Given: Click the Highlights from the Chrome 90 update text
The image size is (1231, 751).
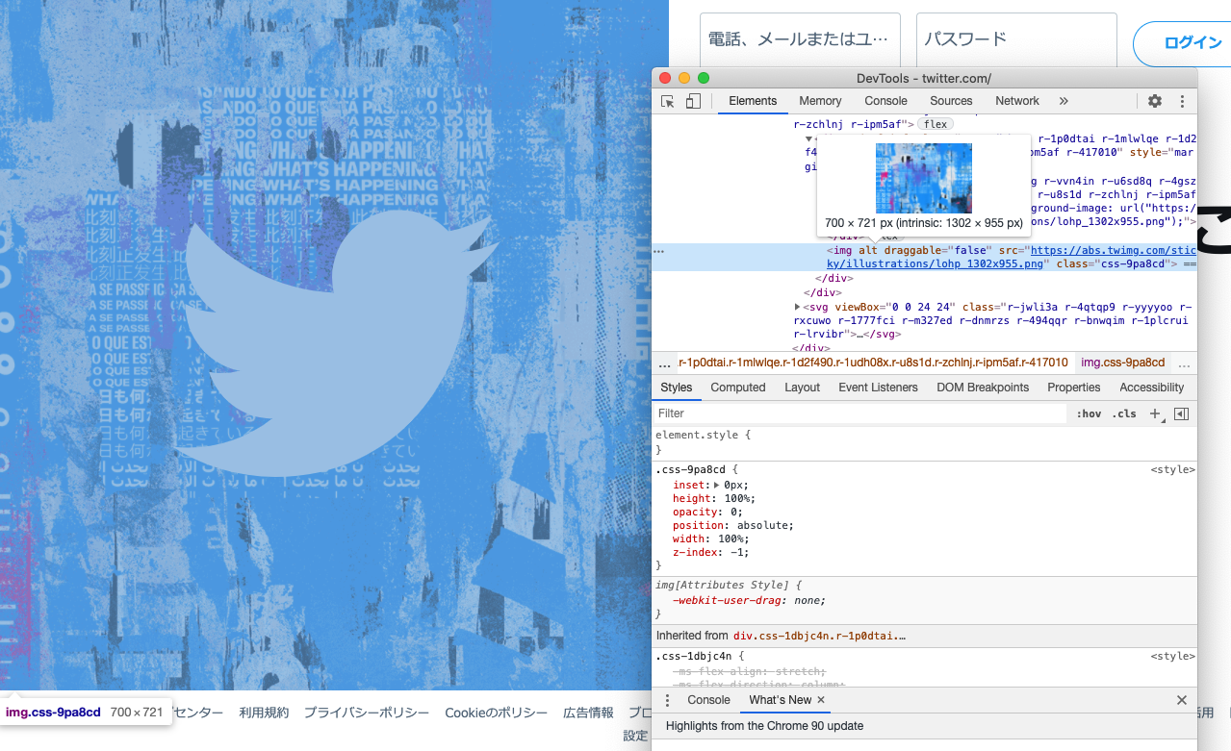Looking at the screenshot, I should (764, 726).
